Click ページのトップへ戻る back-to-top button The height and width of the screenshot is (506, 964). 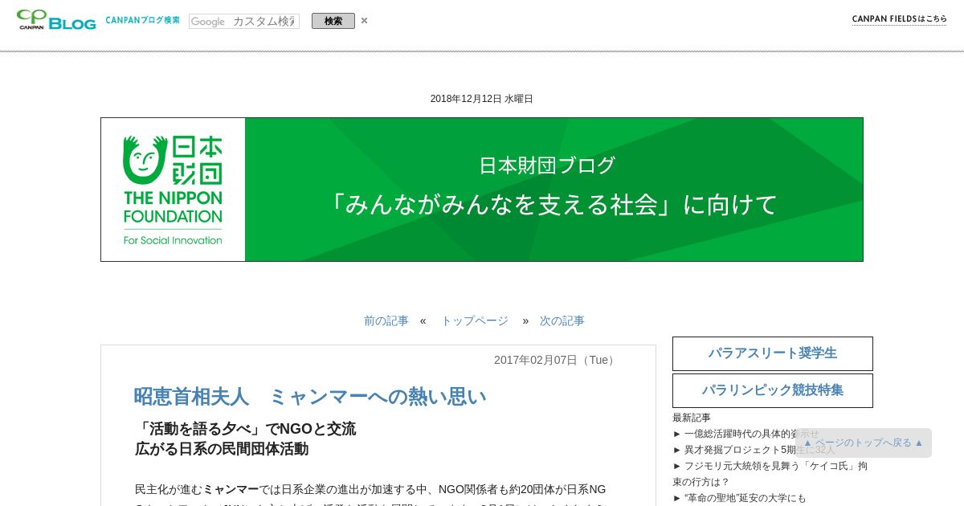pyautogui.click(x=864, y=443)
